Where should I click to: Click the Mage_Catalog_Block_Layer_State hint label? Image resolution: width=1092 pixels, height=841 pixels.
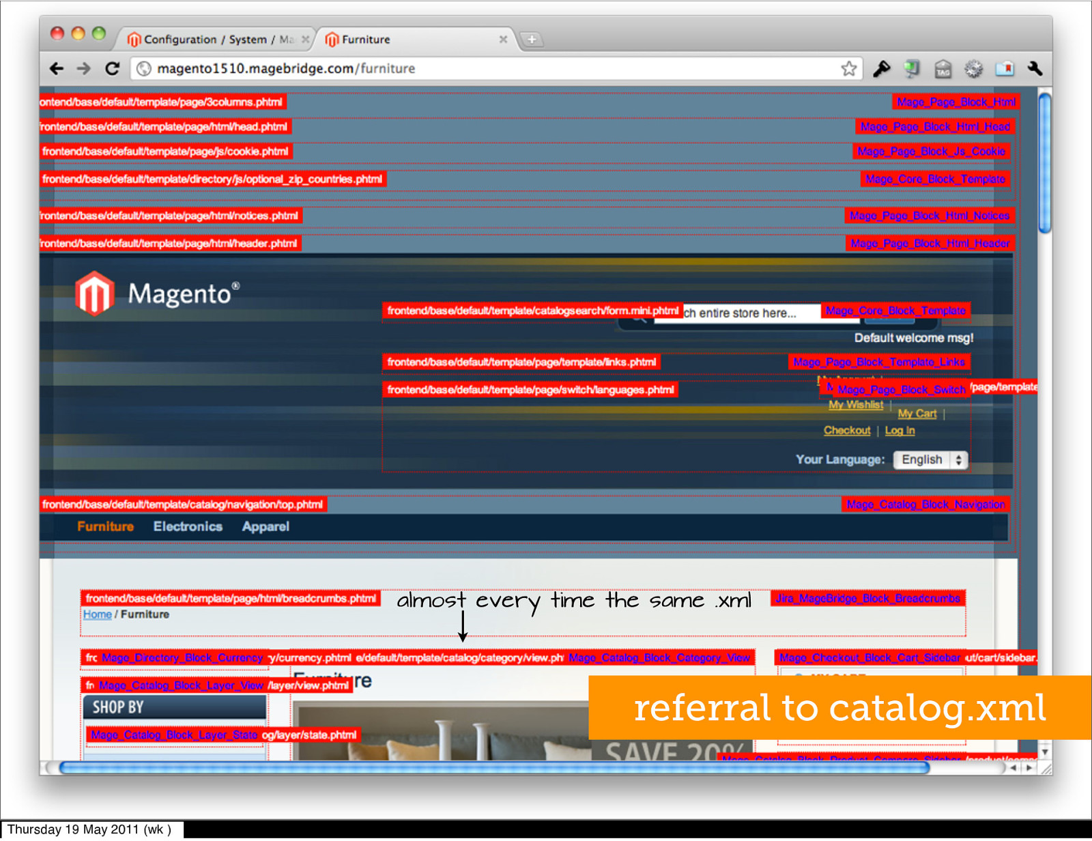coord(174,735)
